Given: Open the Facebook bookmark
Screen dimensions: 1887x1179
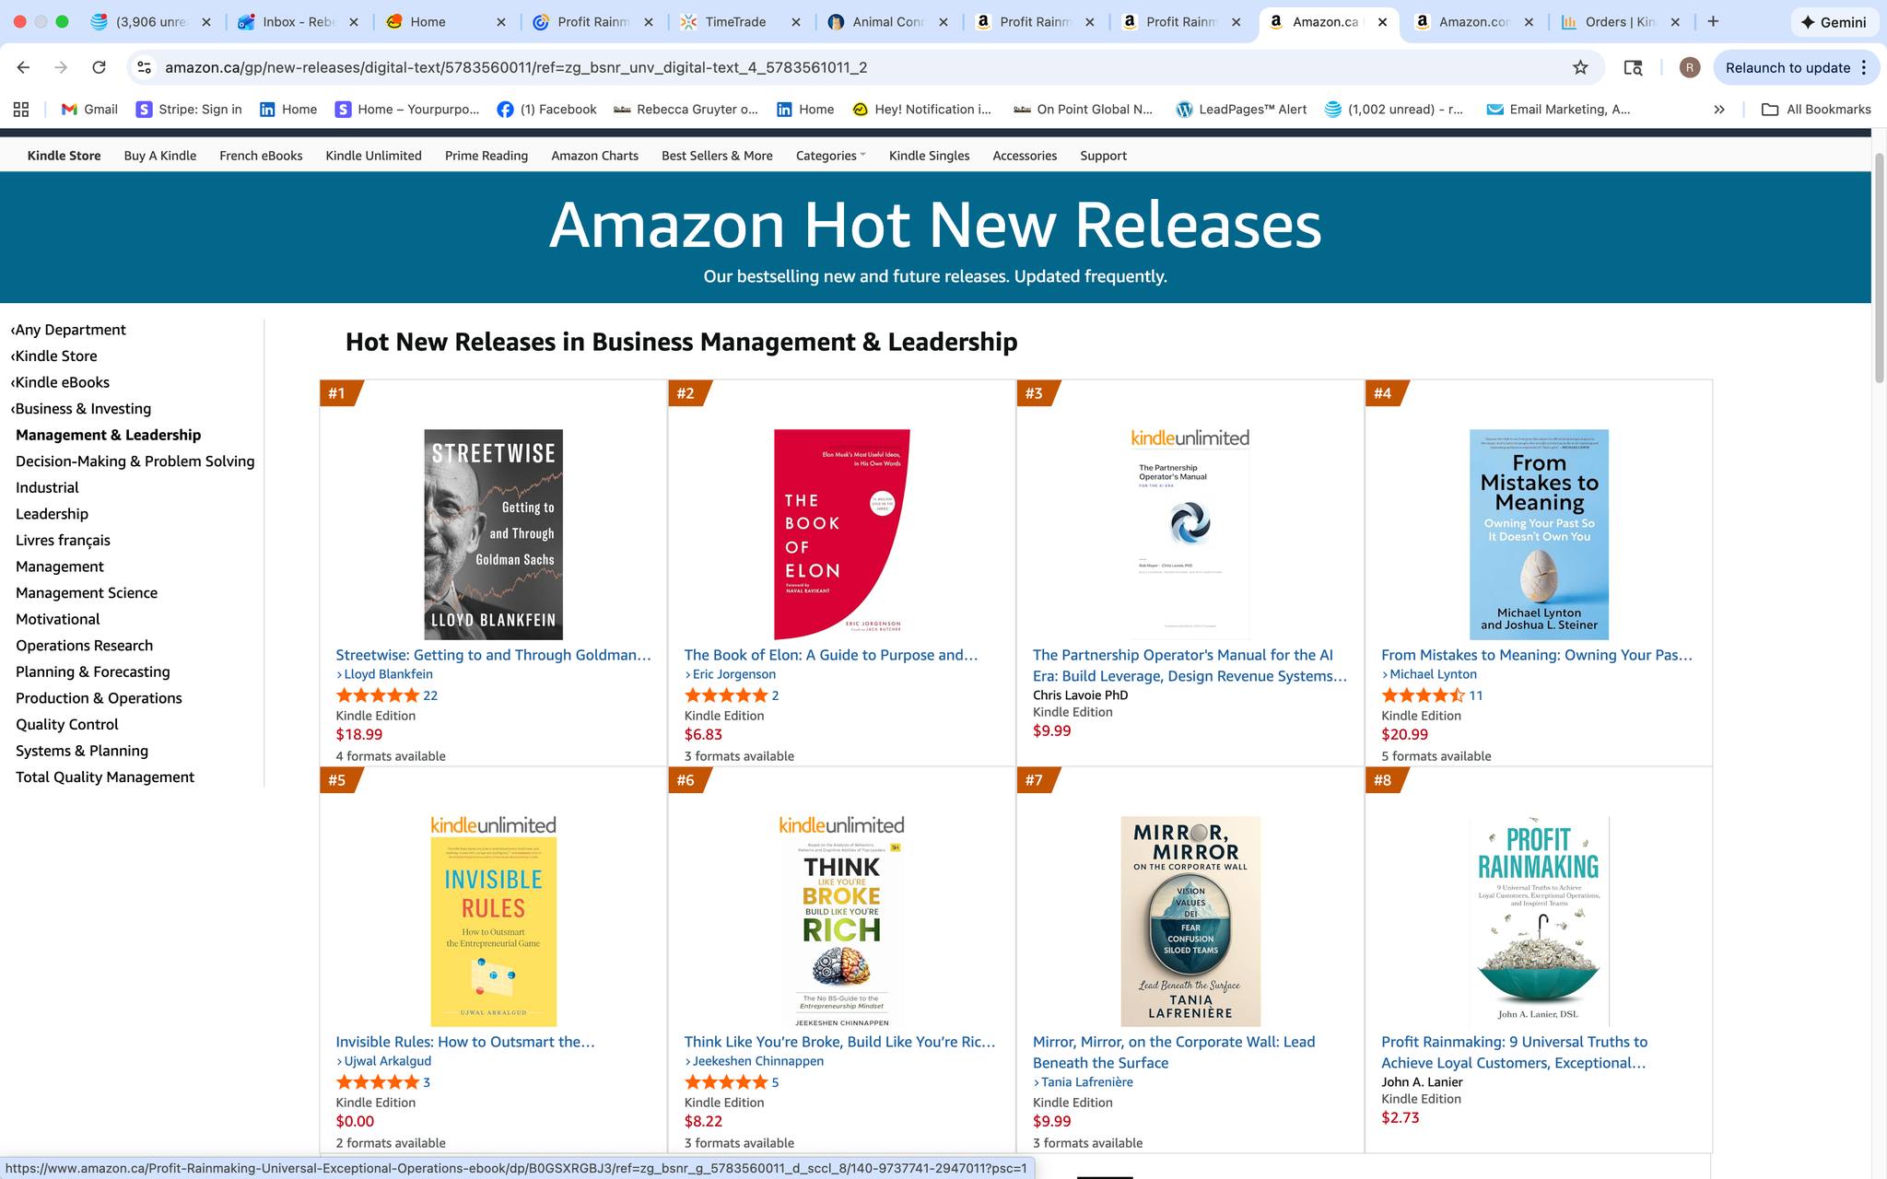Looking at the screenshot, I should pos(546,110).
